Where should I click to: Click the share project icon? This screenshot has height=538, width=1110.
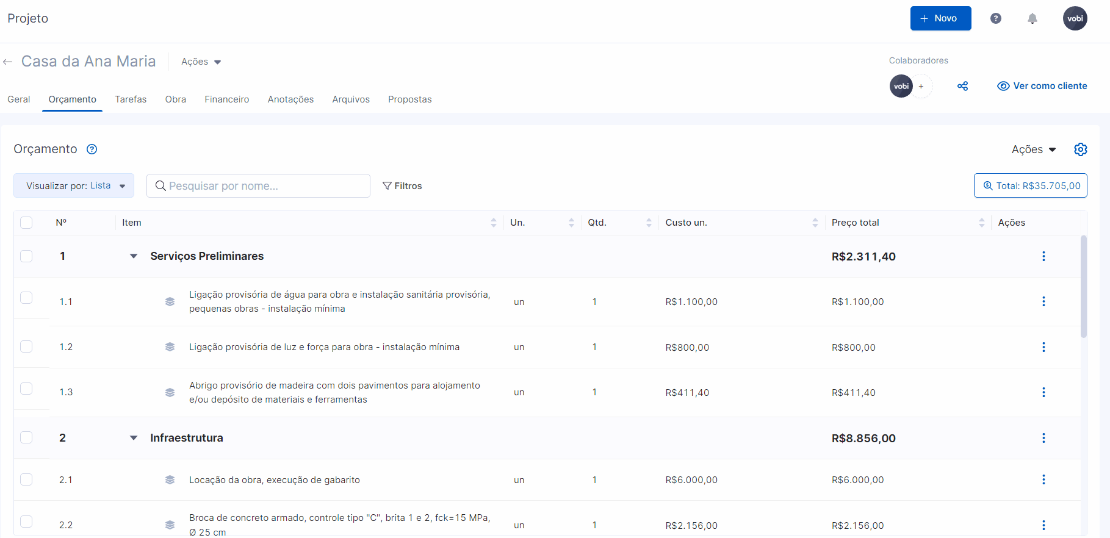(962, 86)
